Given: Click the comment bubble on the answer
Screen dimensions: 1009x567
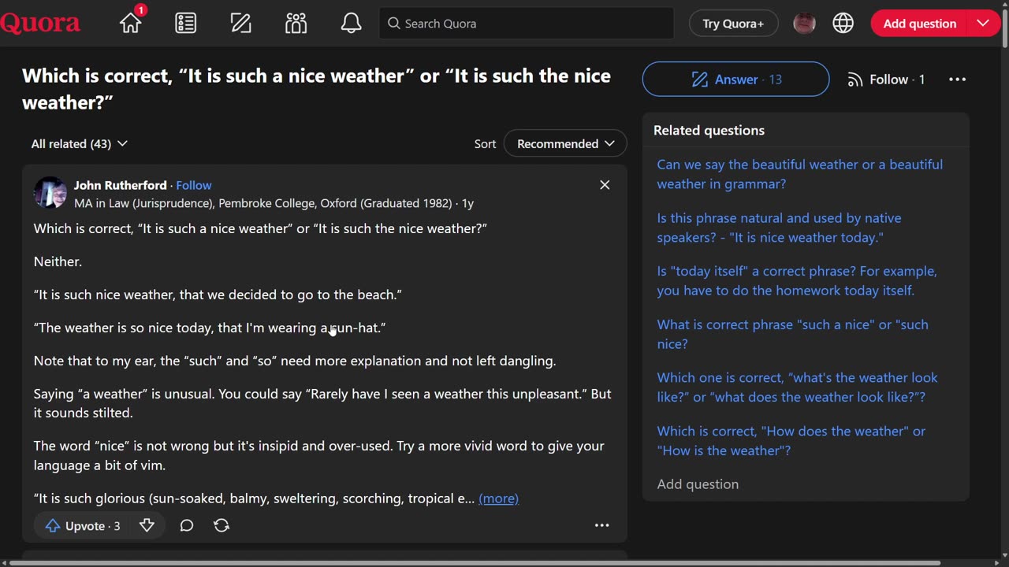Looking at the screenshot, I should click(187, 525).
